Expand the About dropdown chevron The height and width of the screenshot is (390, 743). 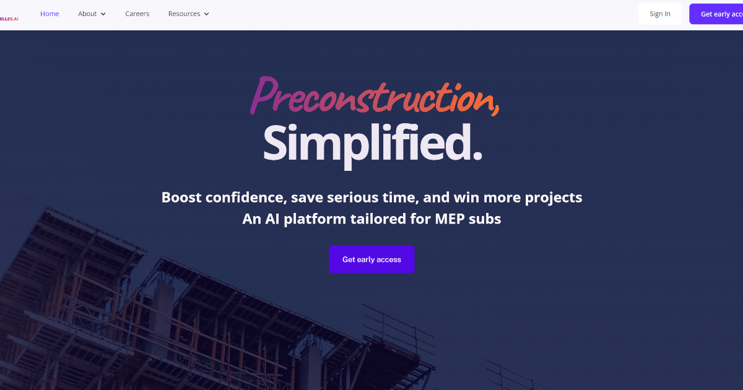[x=103, y=14]
